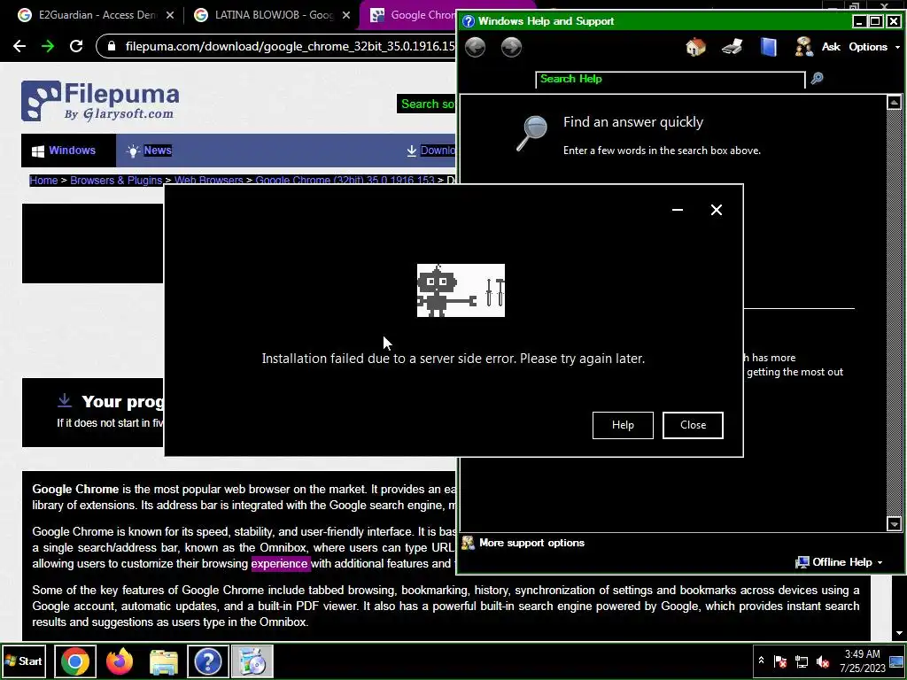Click the Home icon in Windows Help

click(x=695, y=47)
